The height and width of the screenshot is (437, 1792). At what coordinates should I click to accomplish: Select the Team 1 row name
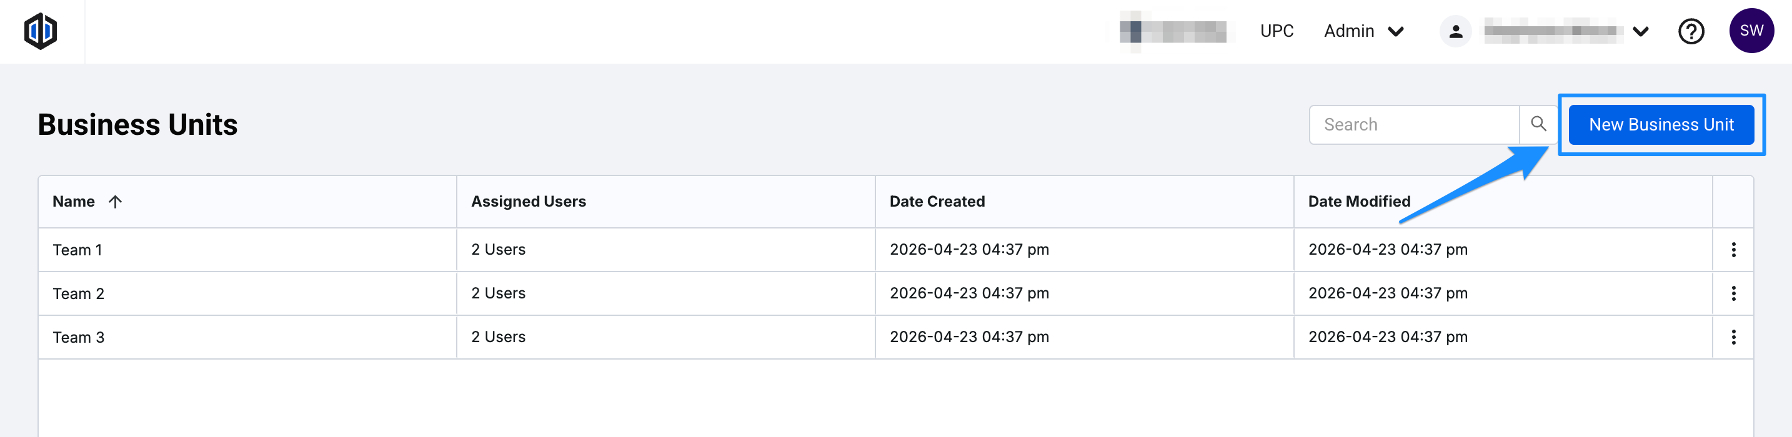(x=77, y=250)
